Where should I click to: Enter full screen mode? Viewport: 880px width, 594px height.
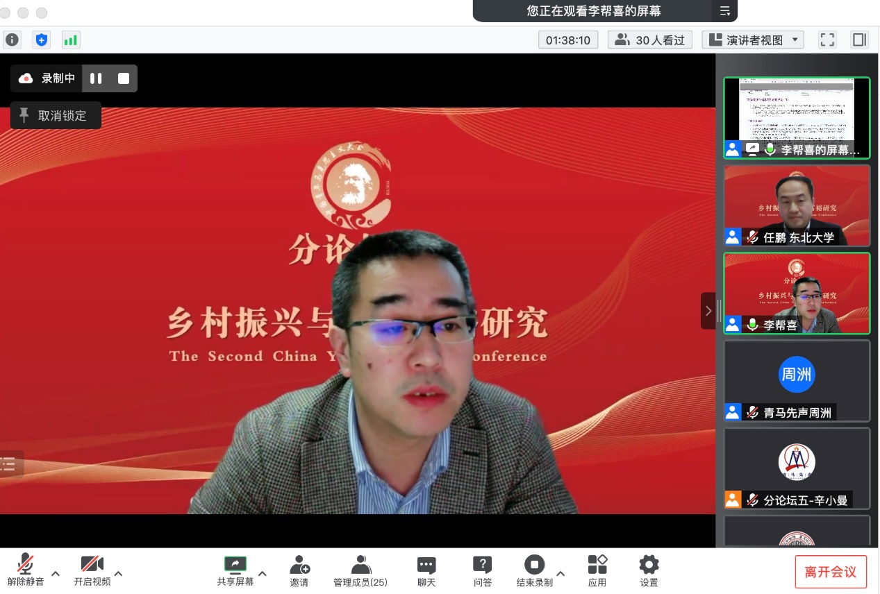(x=827, y=40)
